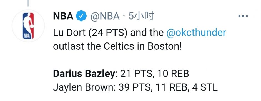The height and width of the screenshot is (101, 261).
Task: Click the bold Darius Bazley name
Action: click(84, 74)
